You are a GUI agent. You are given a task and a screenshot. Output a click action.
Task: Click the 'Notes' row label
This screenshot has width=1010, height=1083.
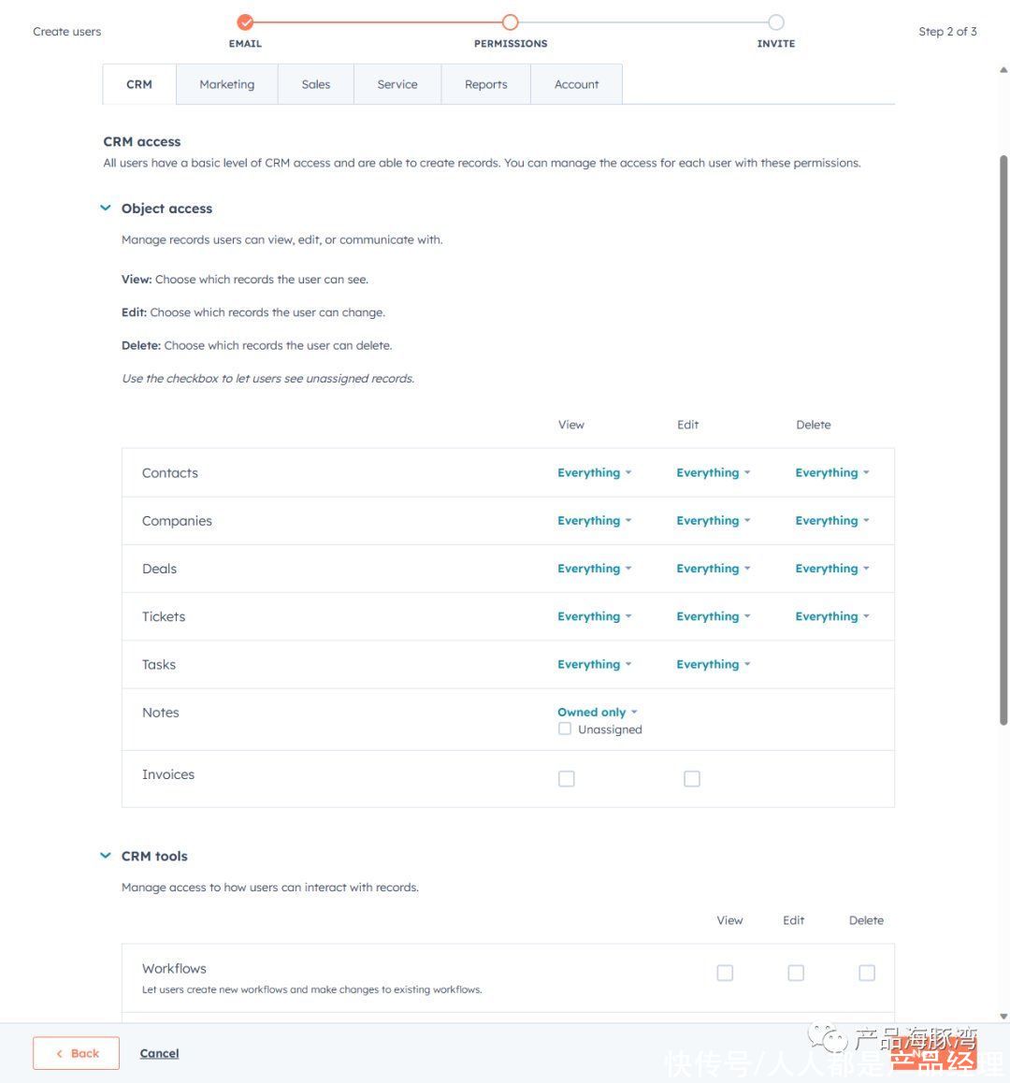click(160, 712)
